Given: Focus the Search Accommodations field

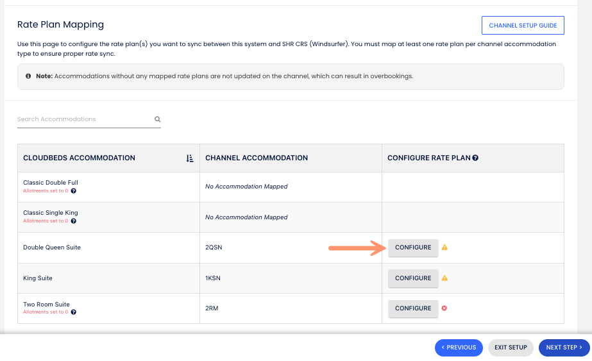Looking at the screenshot, I should pyautogui.click(x=83, y=119).
